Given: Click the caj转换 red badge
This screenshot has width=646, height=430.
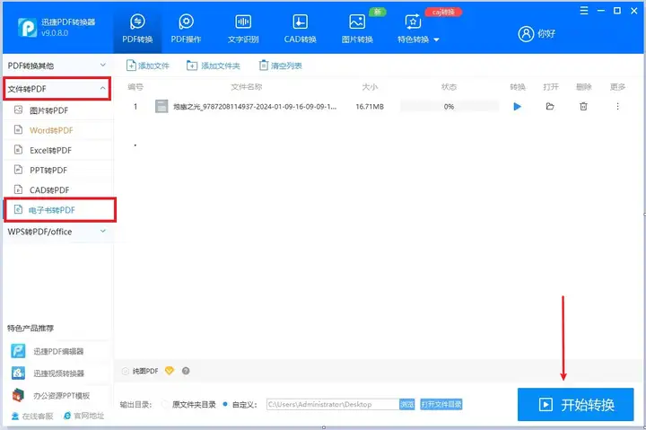Looking at the screenshot, I should pos(443,13).
